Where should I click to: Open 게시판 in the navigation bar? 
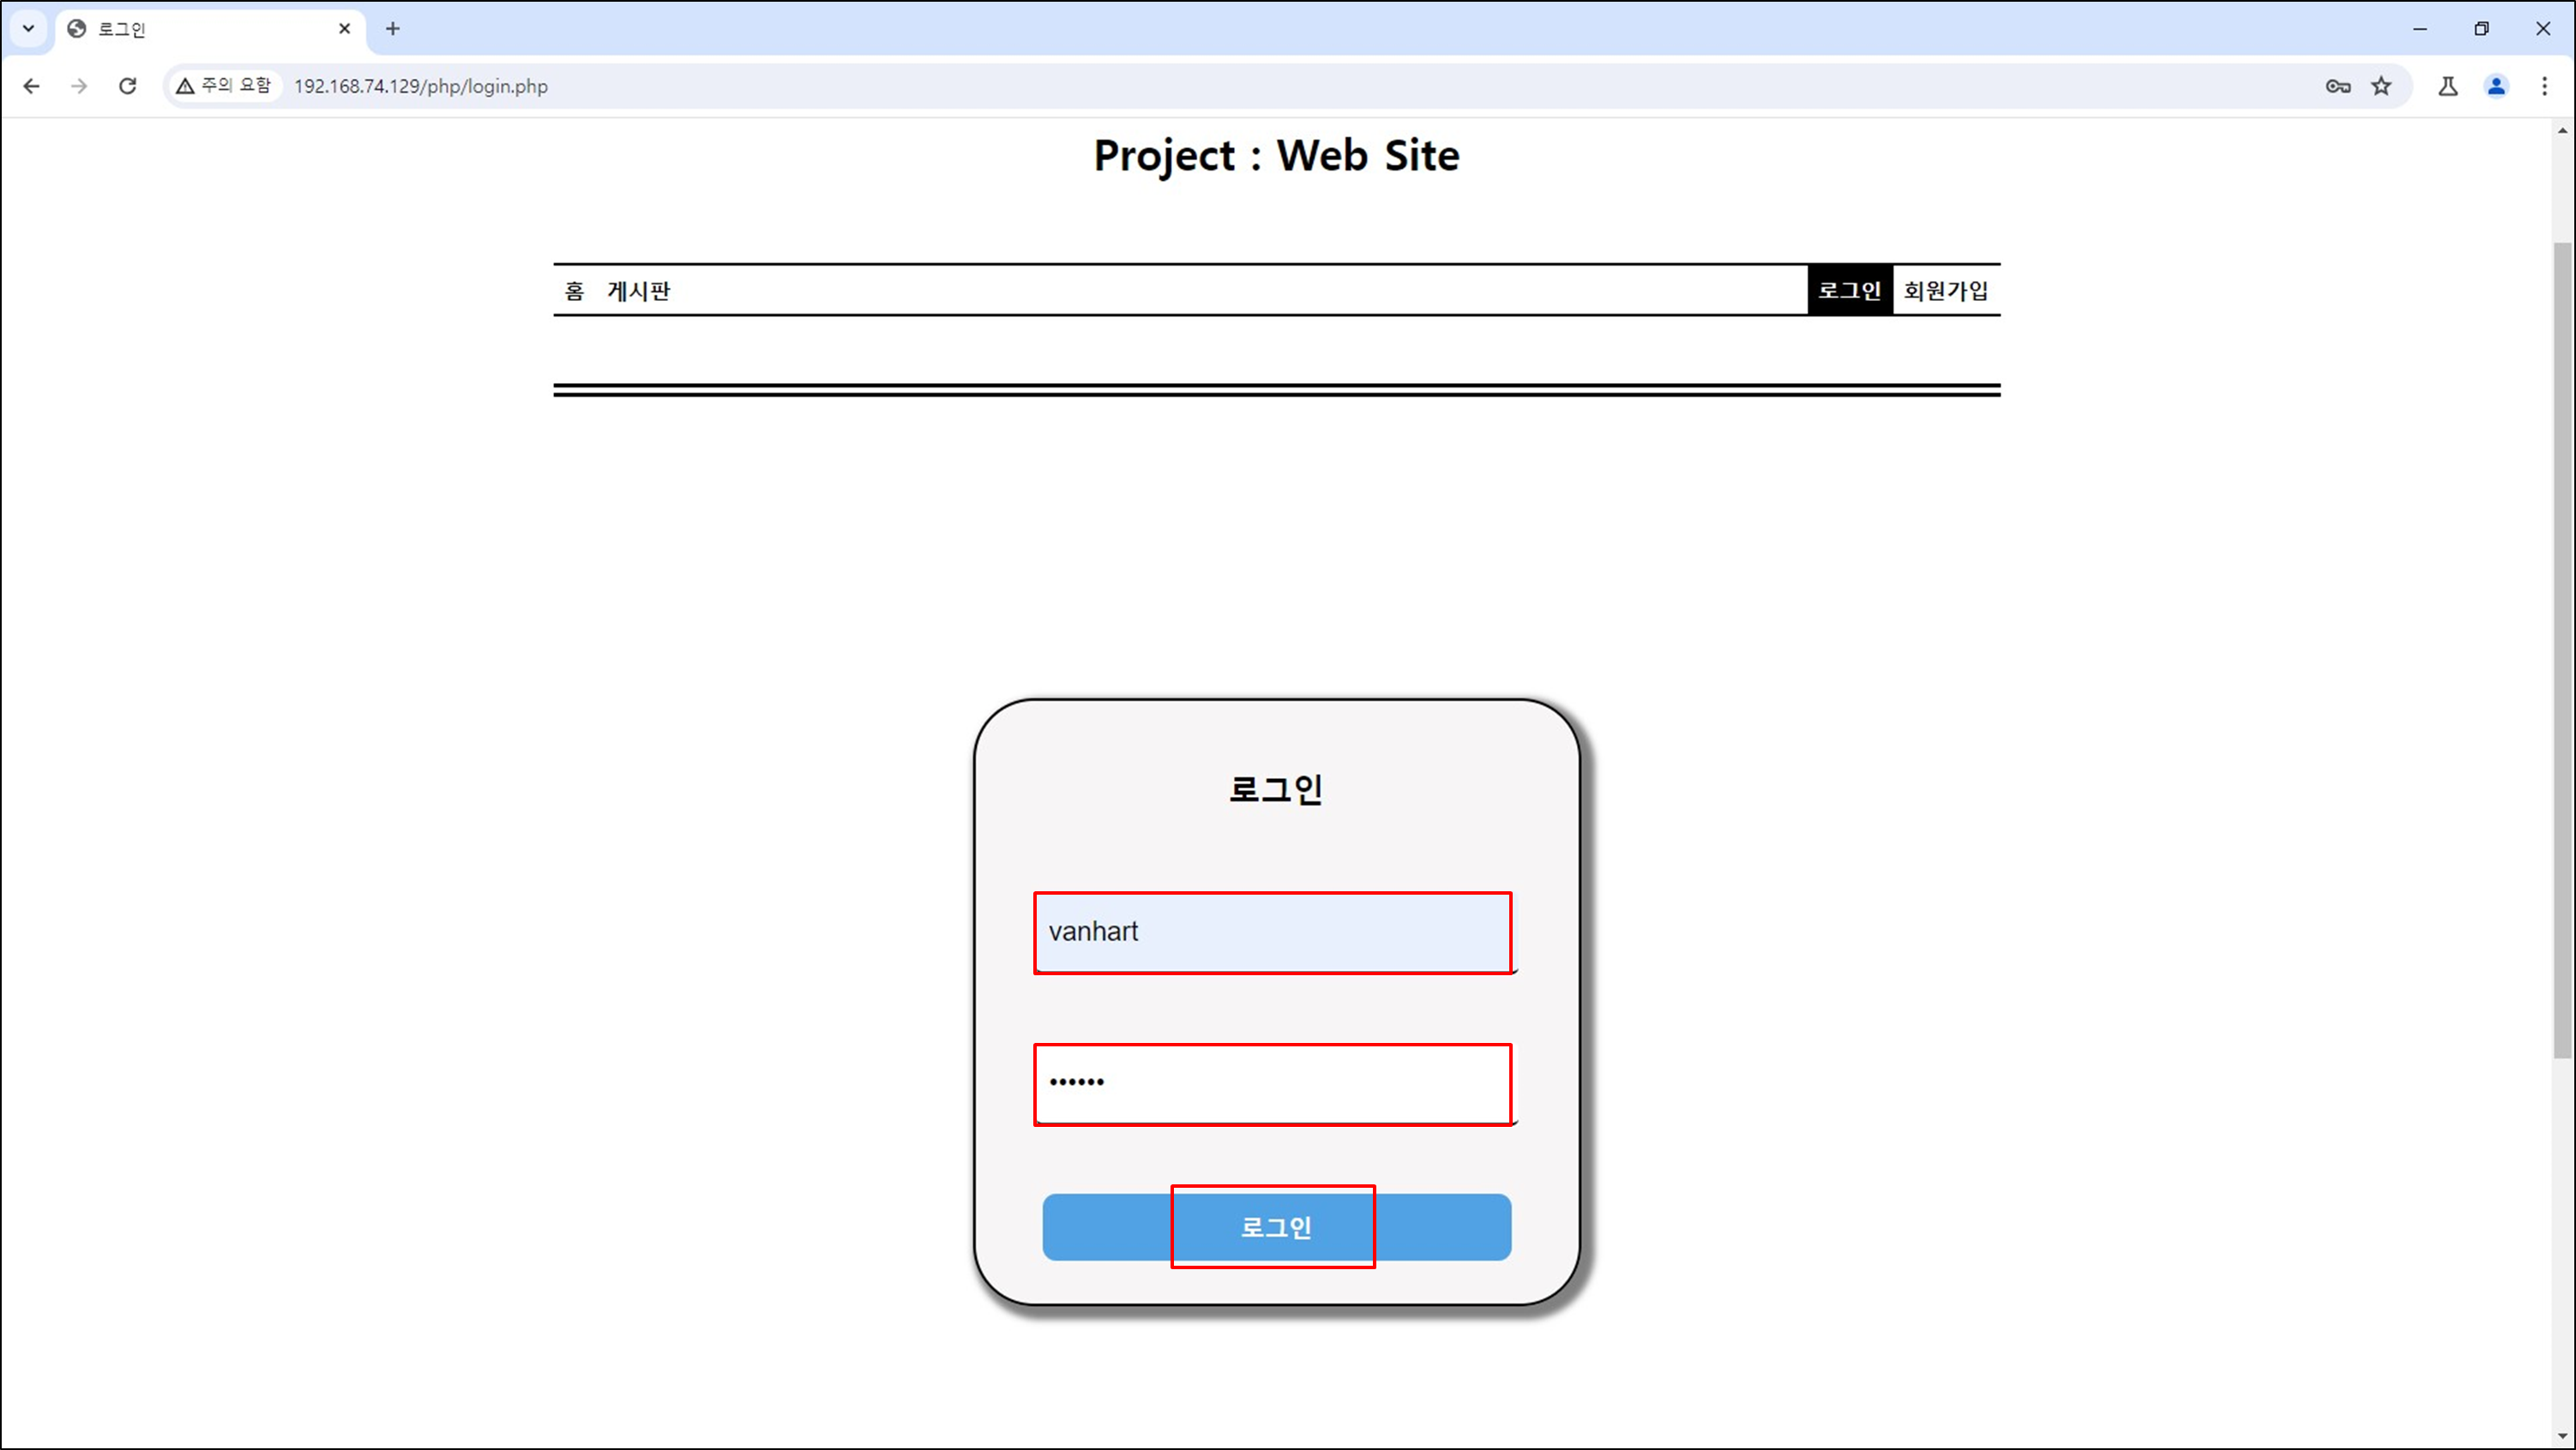tap(639, 291)
